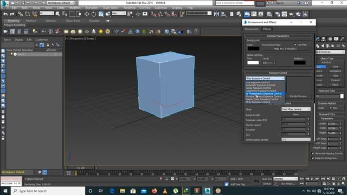Click the cone-shaped spotlight icon

click(x=94, y=31)
